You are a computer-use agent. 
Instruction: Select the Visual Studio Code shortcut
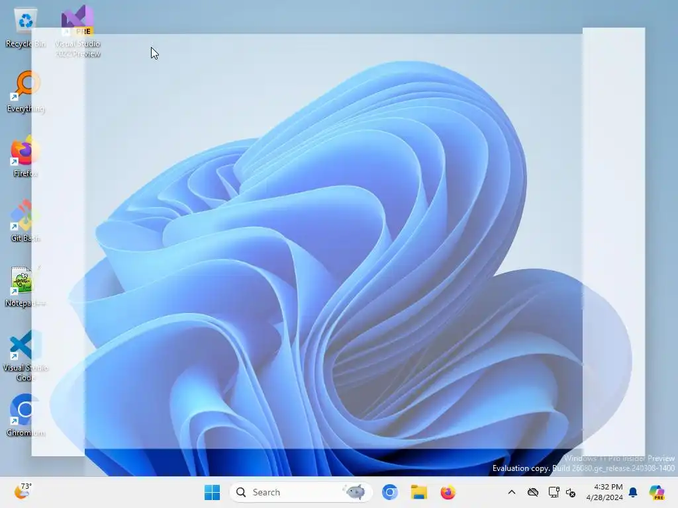[x=26, y=356]
